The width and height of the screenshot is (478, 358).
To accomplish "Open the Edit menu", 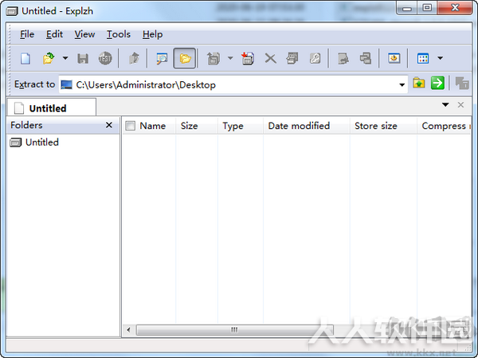I will [54, 34].
